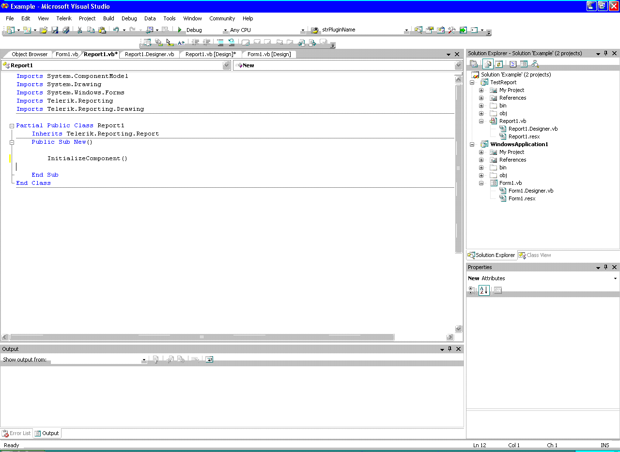Click the Comment out selected lines icon
The image size is (620, 452).
[x=220, y=43]
